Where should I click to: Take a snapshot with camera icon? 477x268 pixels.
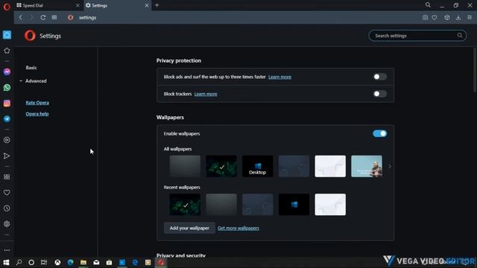pyautogui.click(x=425, y=18)
